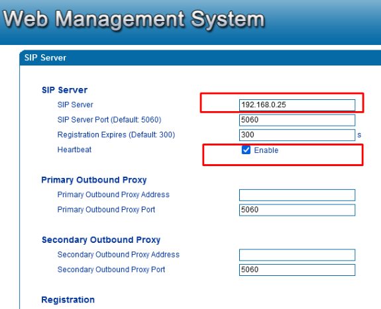Click the Secondary Outbound Proxy Port field
This screenshot has width=381, height=309.
(297, 270)
